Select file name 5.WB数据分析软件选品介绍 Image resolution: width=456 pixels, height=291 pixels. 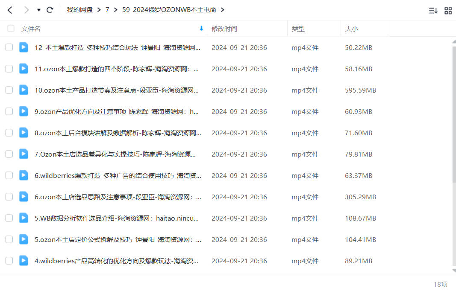coord(117,218)
